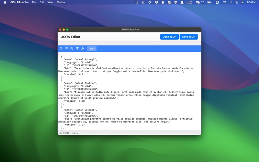Screen dimensions: 259x162
Task: Open the Edit menu
Action: coord(42,2)
